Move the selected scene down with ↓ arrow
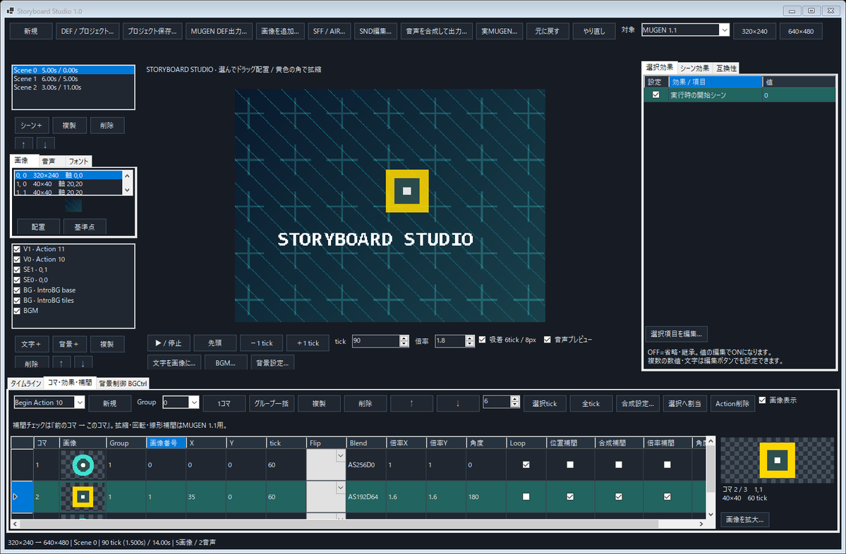 [x=45, y=144]
